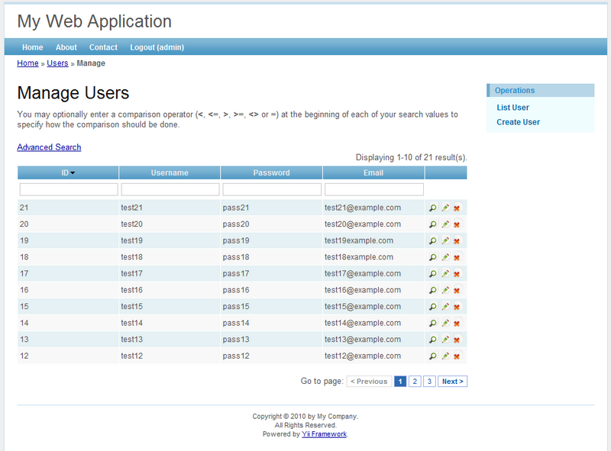This screenshot has height=451, width=611.
Task: Open the Yii Framework footer link
Action: coord(324,434)
